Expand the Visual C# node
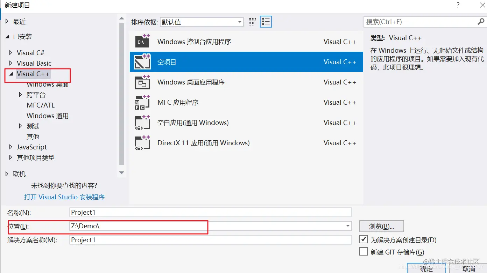Screen dimensions: 487x273 click(x=11, y=53)
